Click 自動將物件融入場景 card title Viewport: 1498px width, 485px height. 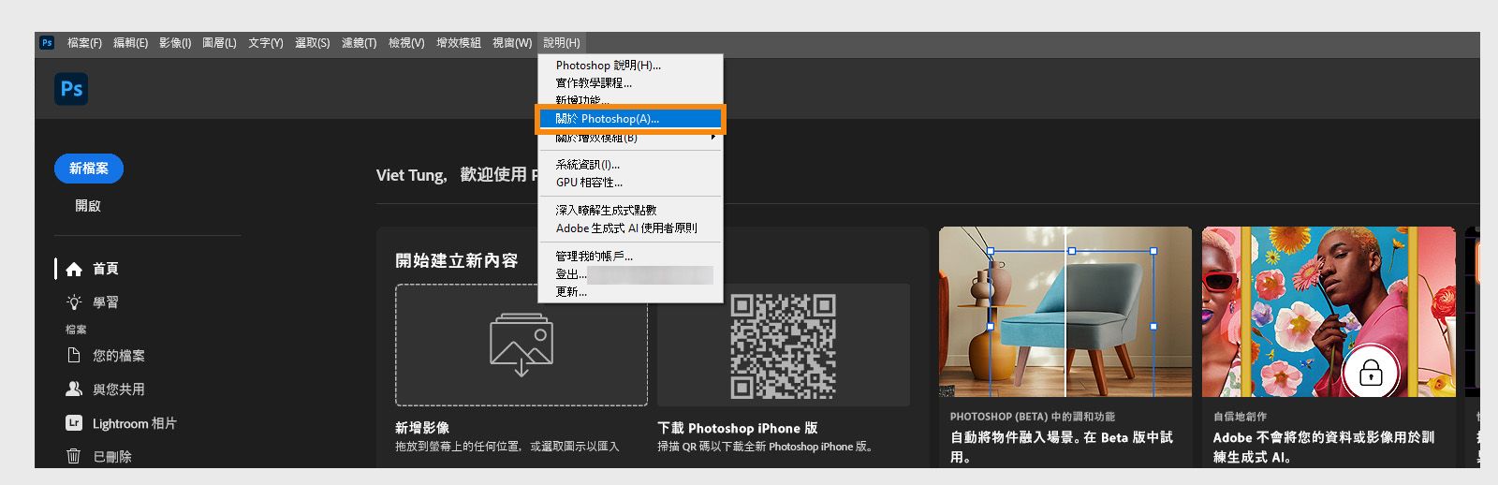(1062, 447)
